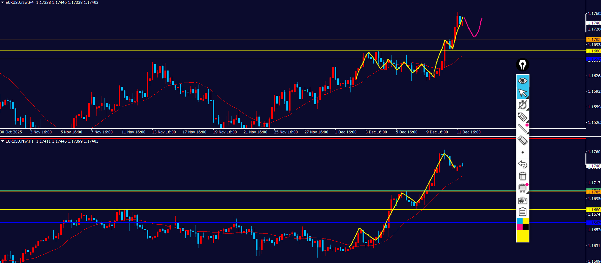The width and height of the screenshot is (601, 263).
Task: Undo the last drawing stroke
Action: (x=522, y=164)
